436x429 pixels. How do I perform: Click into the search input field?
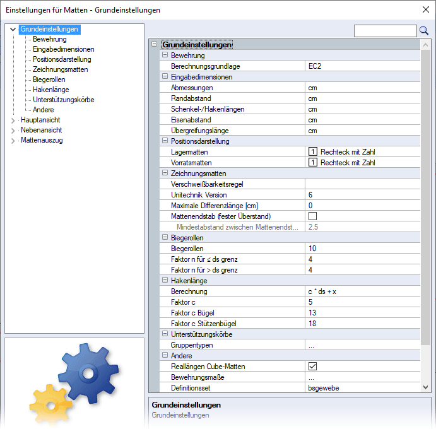(x=385, y=30)
